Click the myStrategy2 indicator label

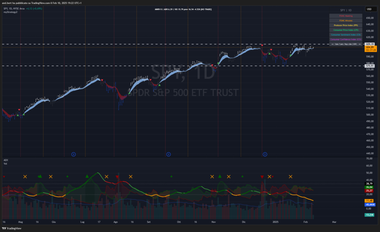pos(10,12)
